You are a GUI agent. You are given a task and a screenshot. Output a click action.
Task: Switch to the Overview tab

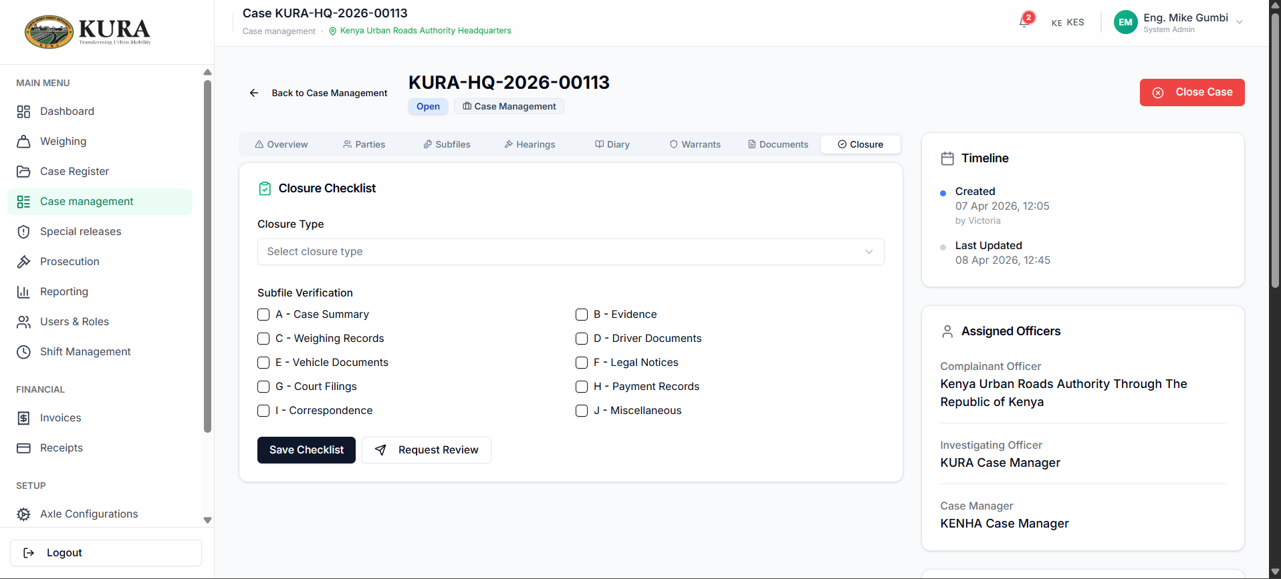[x=281, y=144]
